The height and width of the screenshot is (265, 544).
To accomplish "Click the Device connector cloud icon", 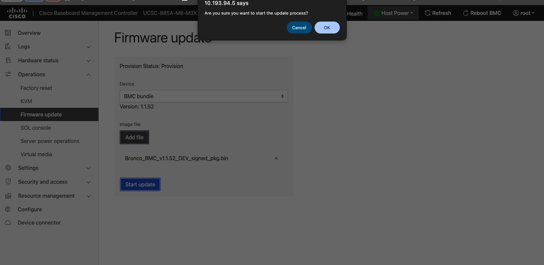I will click(x=8, y=223).
